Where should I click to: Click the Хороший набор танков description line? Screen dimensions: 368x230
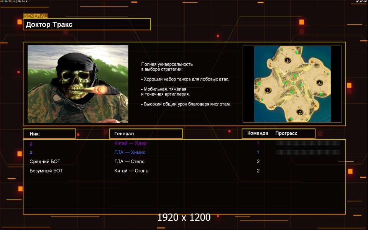(185, 79)
